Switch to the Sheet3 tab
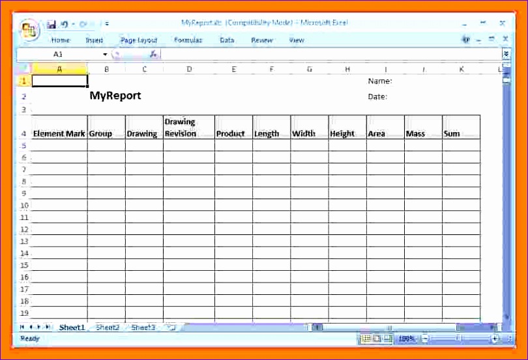Viewport: 528px width, 360px height. [143, 327]
